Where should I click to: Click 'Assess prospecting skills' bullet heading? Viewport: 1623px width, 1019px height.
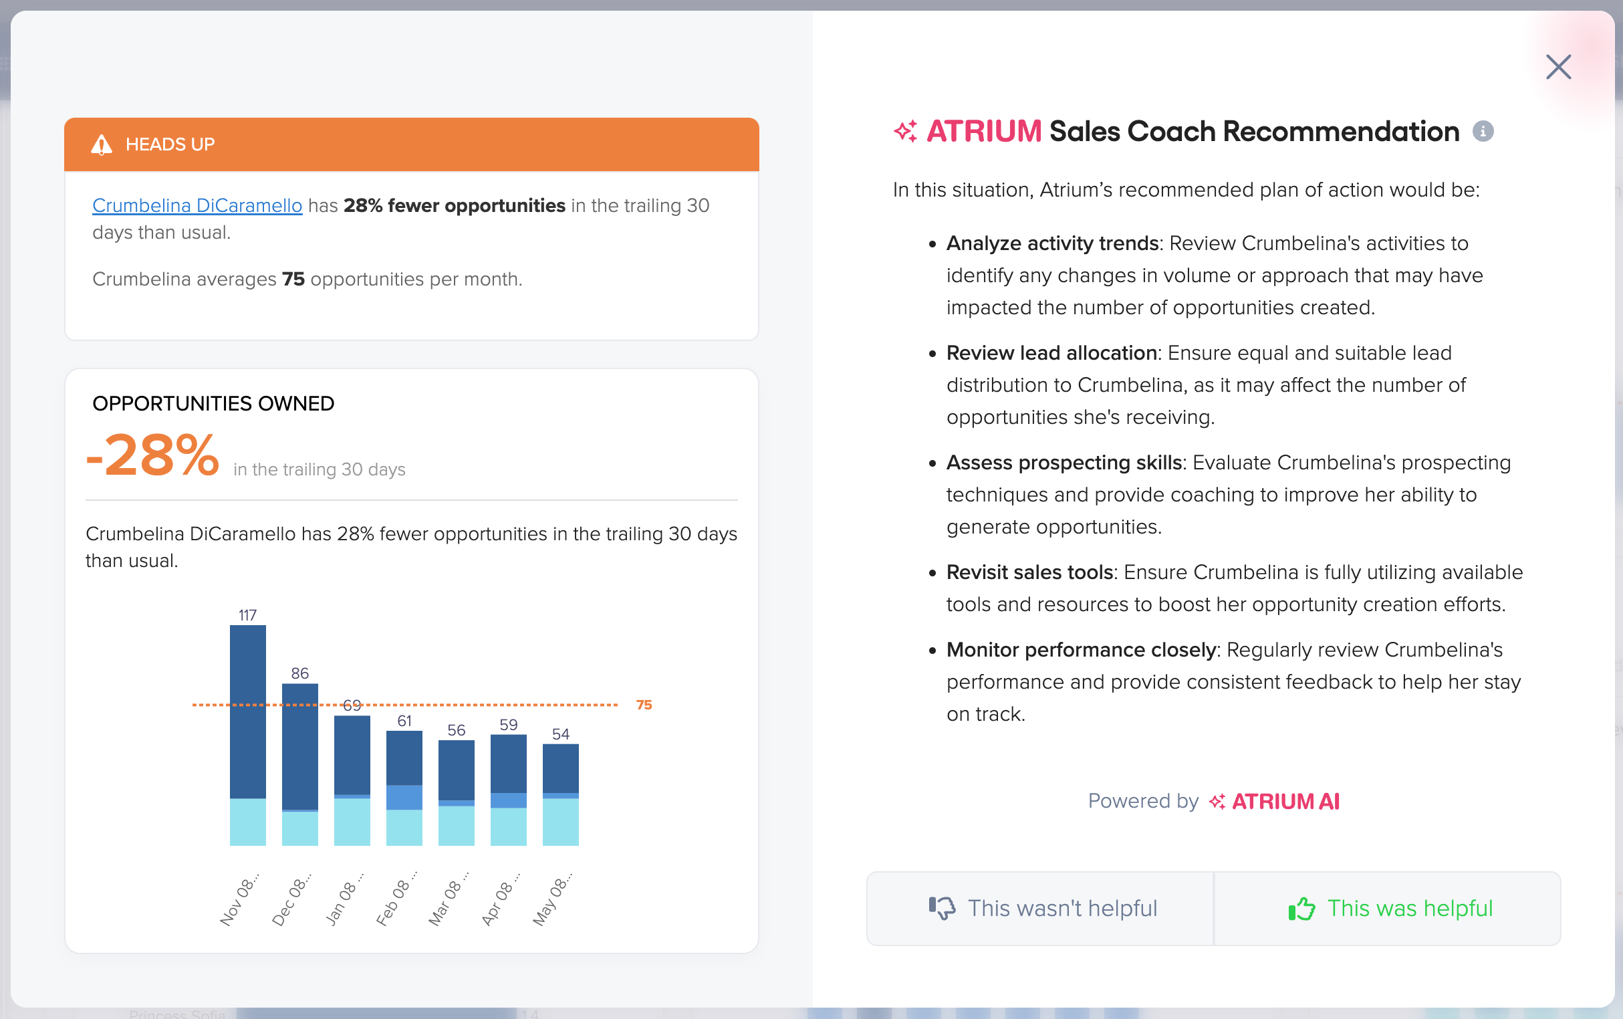click(x=1064, y=463)
